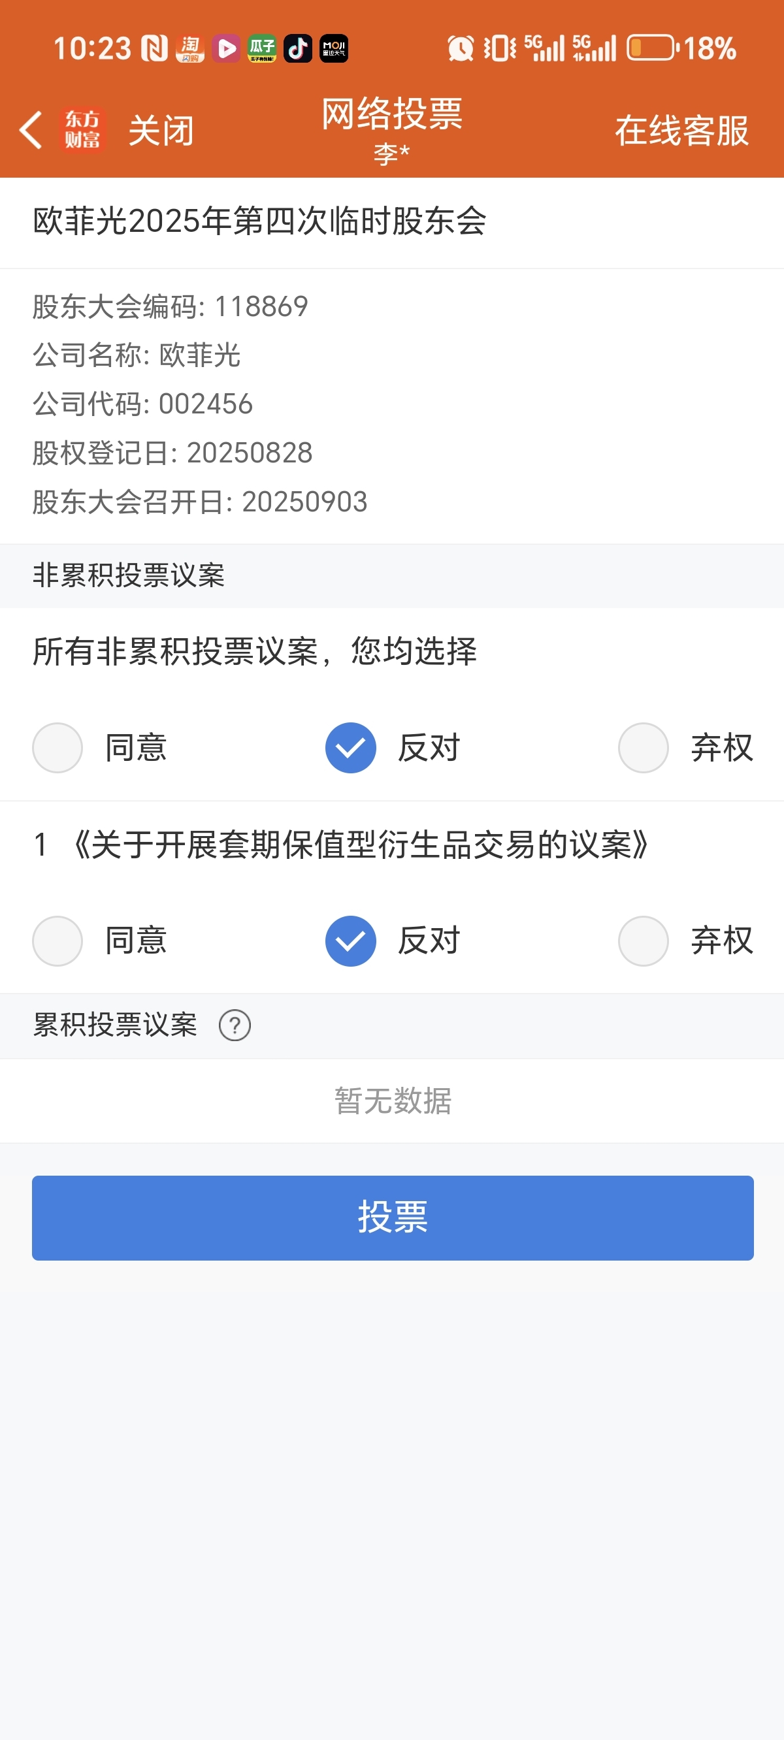Image resolution: width=784 pixels, height=1740 pixels.
Task: Tap the 瓜子 notification icon
Action: (261, 48)
